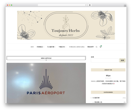132x111 pixels.
Task: Click the browser reload icon
Action: point(86,5)
